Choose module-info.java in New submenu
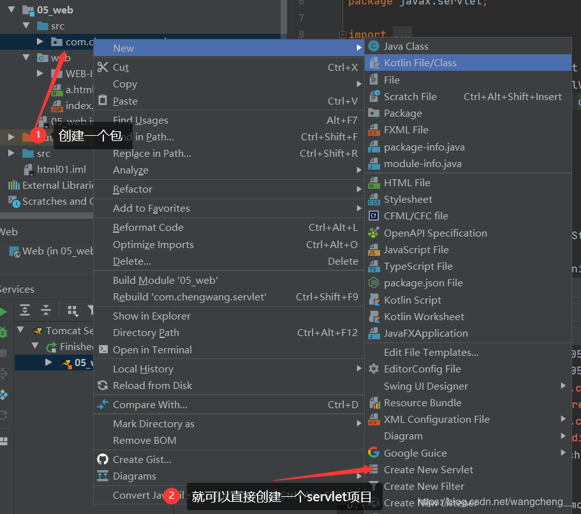 (468, 163)
